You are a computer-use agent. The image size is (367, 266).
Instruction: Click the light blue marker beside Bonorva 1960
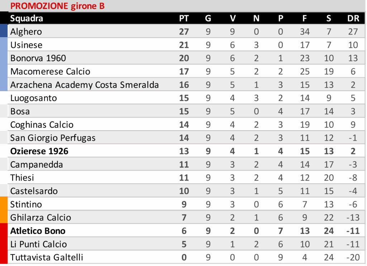[4, 58]
